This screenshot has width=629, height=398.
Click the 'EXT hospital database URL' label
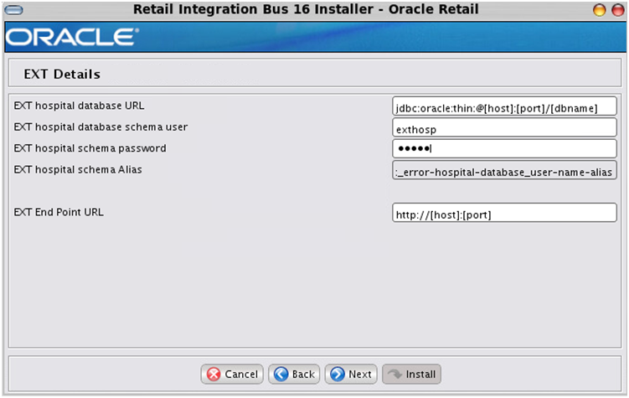tap(79, 106)
